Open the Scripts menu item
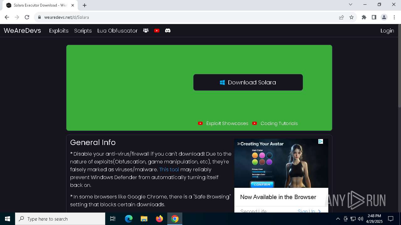The height and width of the screenshot is (225, 401). coord(83,31)
